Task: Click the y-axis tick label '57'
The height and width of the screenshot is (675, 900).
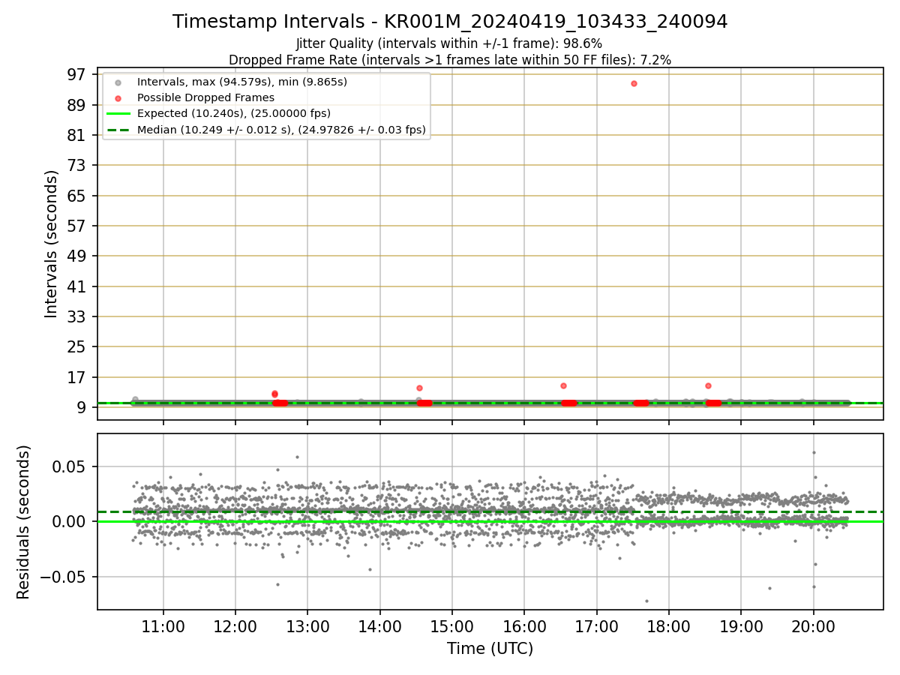Action: tap(77, 226)
